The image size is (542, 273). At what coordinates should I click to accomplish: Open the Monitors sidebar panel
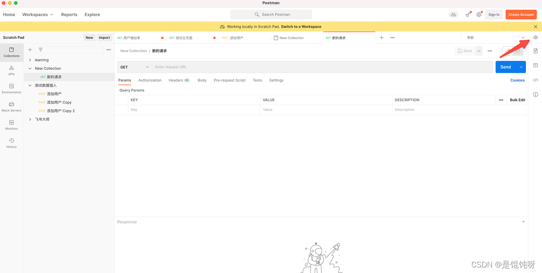tap(11, 125)
